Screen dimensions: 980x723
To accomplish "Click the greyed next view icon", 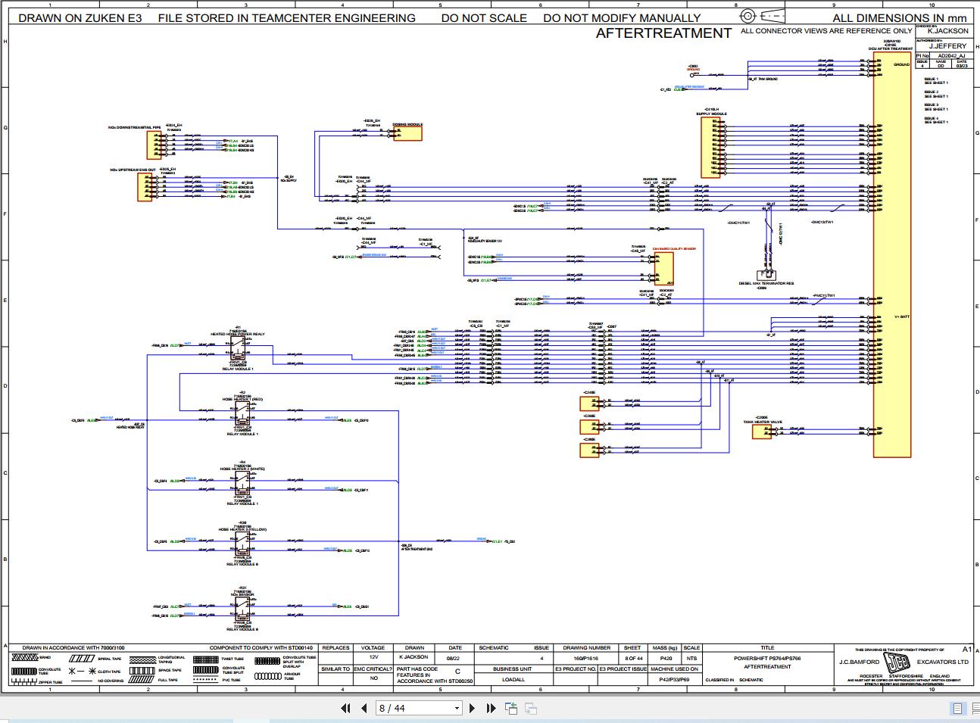I will click(x=531, y=709).
